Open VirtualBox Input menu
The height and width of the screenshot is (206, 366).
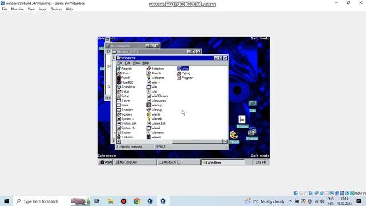pos(43,9)
